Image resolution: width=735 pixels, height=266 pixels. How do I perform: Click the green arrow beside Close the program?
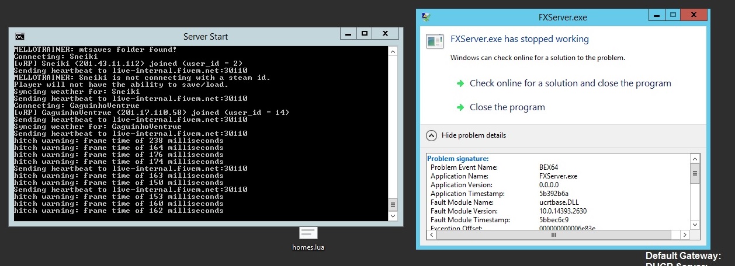pos(460,107)
